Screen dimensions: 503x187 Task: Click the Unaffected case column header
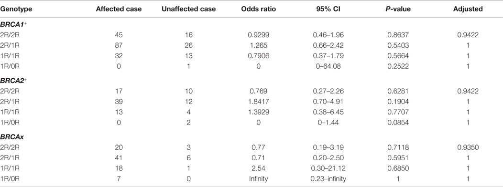(189, 9)
